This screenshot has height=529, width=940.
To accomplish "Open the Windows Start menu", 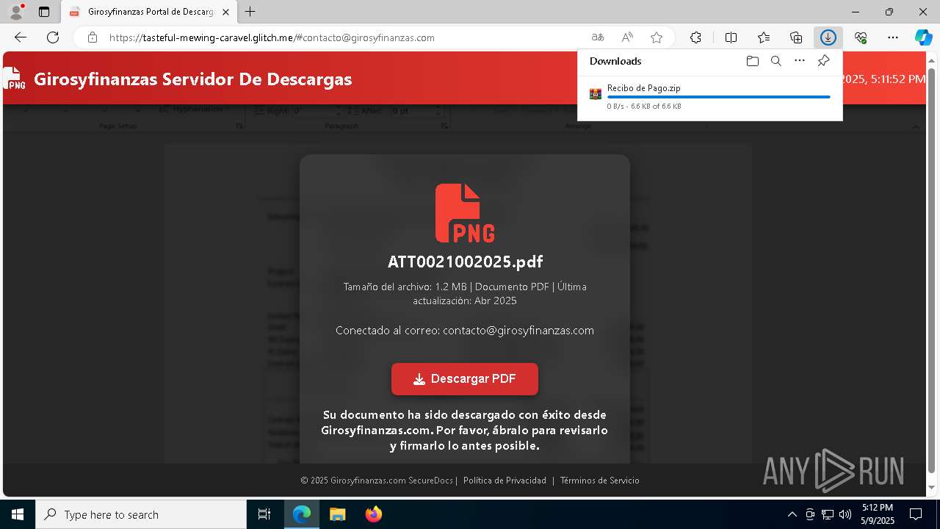I will (x=18, y=514).
